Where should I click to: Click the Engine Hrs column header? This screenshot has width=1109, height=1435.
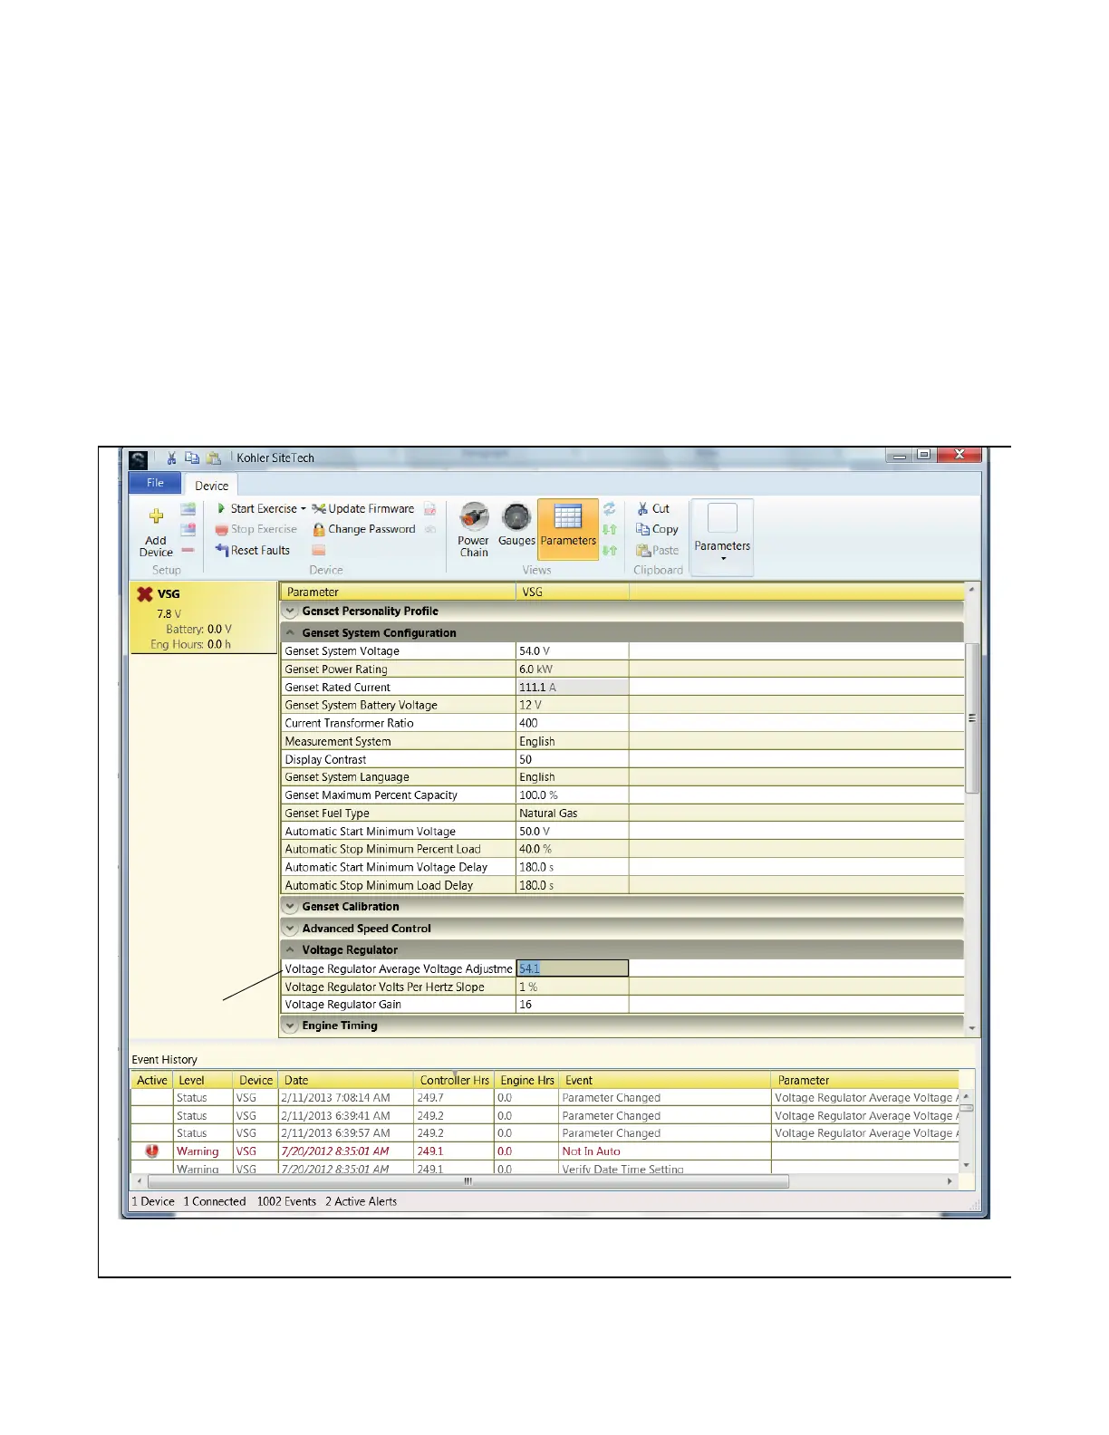[x=526, y=1081]
